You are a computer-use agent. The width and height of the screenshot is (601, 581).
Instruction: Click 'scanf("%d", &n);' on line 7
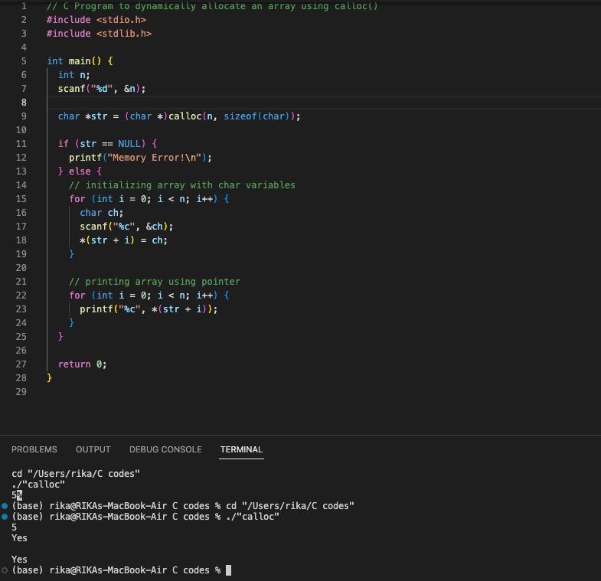click(102, 89)
